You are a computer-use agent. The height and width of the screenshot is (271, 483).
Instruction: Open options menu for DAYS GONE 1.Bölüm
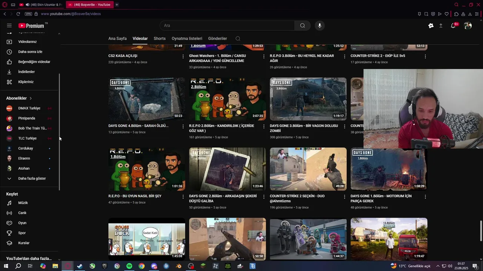point(425,196)
